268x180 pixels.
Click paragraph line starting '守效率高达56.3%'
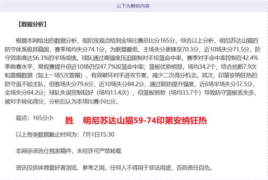[x=132, y=58]
